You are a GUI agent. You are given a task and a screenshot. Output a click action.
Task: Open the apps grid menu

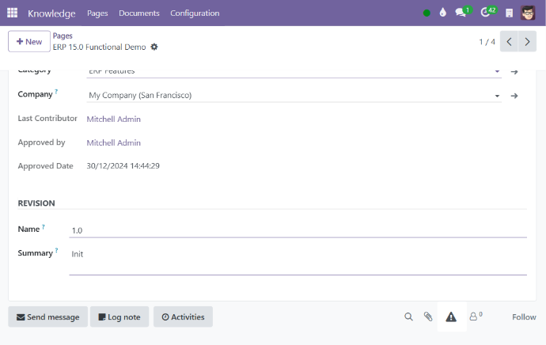coord(13,13)
